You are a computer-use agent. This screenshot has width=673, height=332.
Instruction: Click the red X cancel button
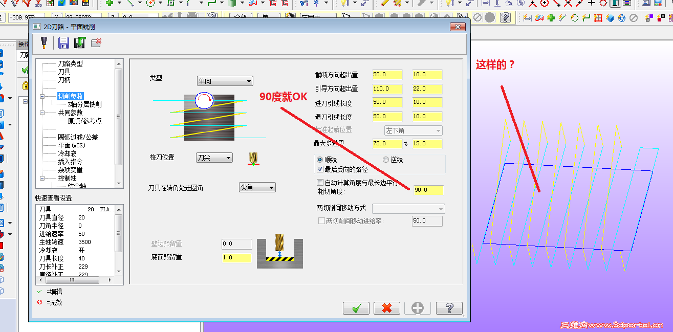click(387, 308)
